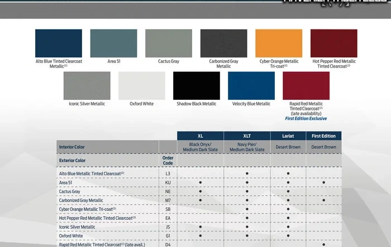Click the 'Cactus Gray' table row name
This screenshot has width=391, height=247.
70,191
